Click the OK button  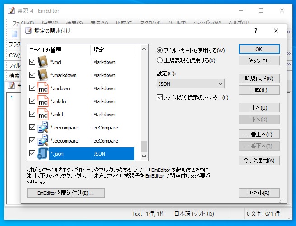coord(259,49)
